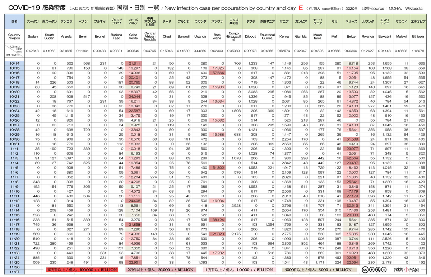Select the 'Sudan' English column header
The image size is (431, 277).
[x=33, y=37]
